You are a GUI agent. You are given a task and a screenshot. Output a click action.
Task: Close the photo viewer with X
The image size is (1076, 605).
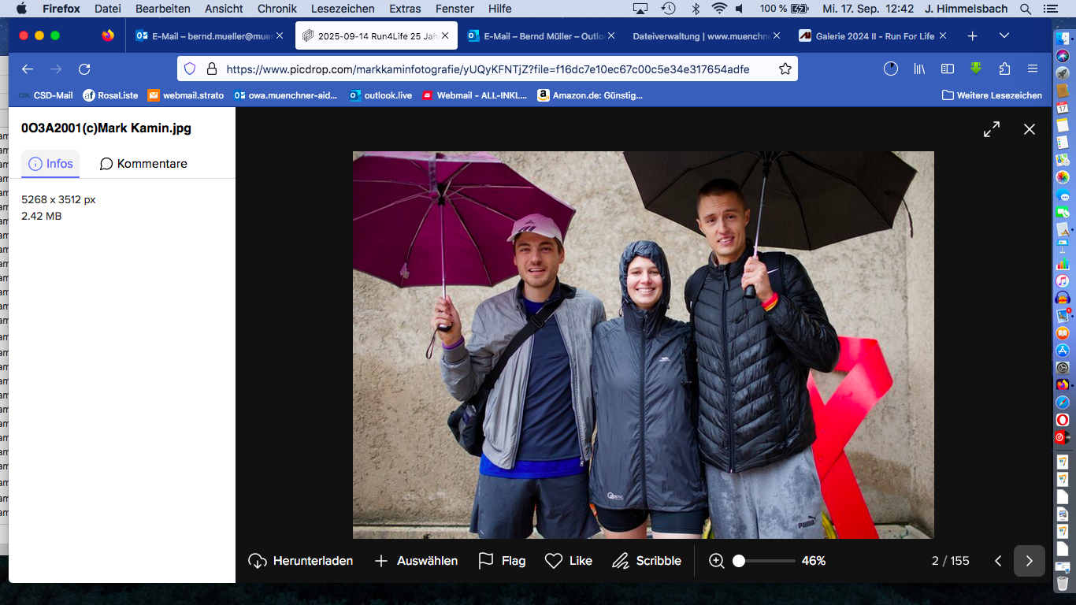pyautogui.click(x=1030, y=129)
